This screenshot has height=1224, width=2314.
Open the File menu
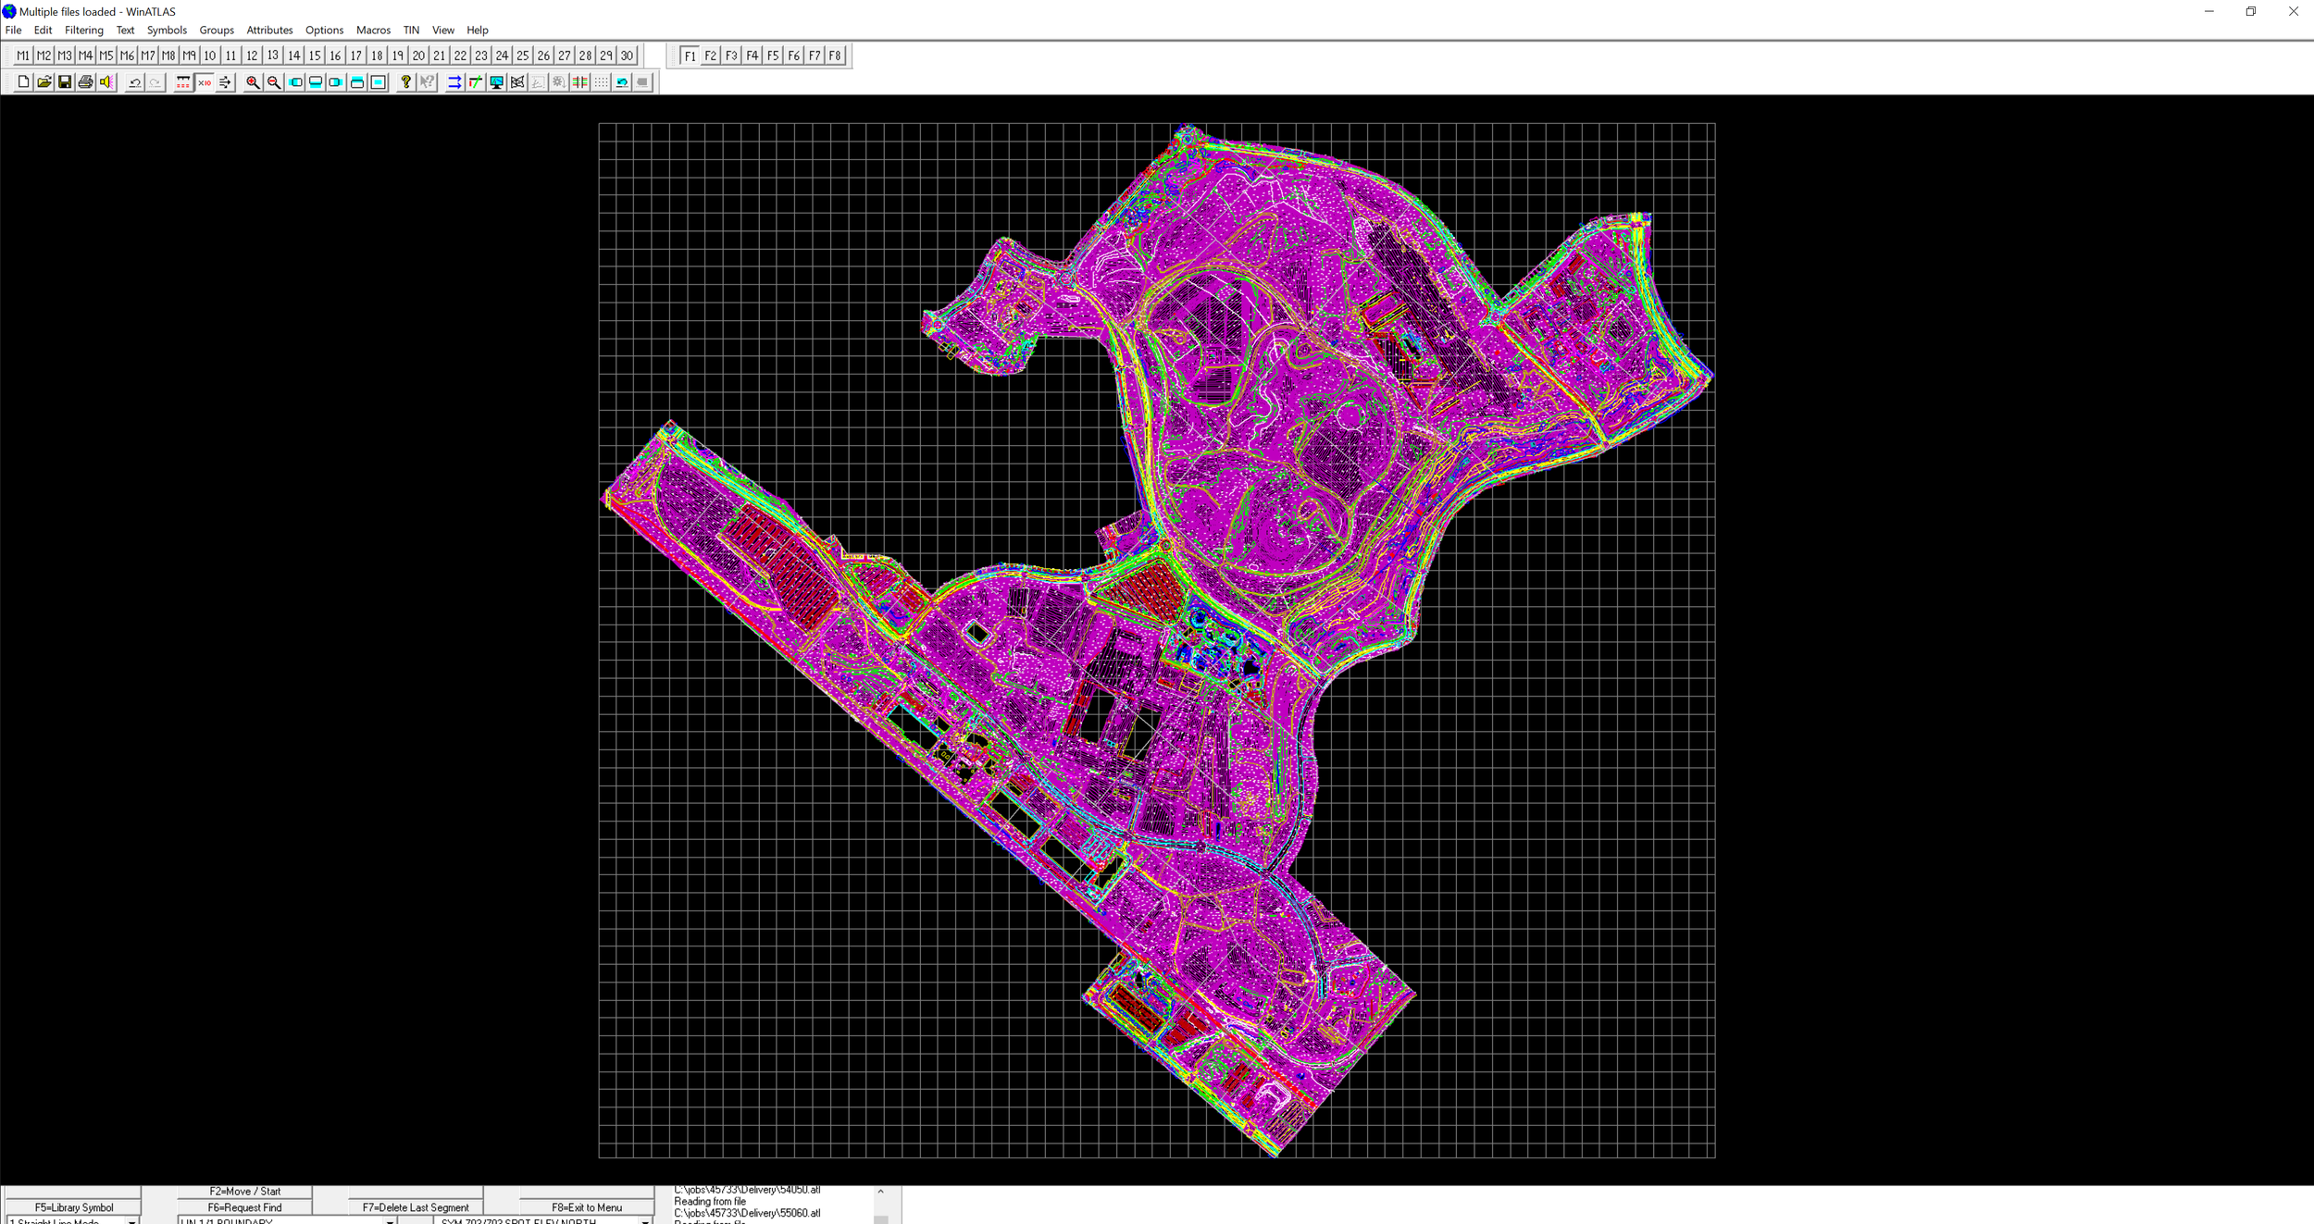[14, 31]
